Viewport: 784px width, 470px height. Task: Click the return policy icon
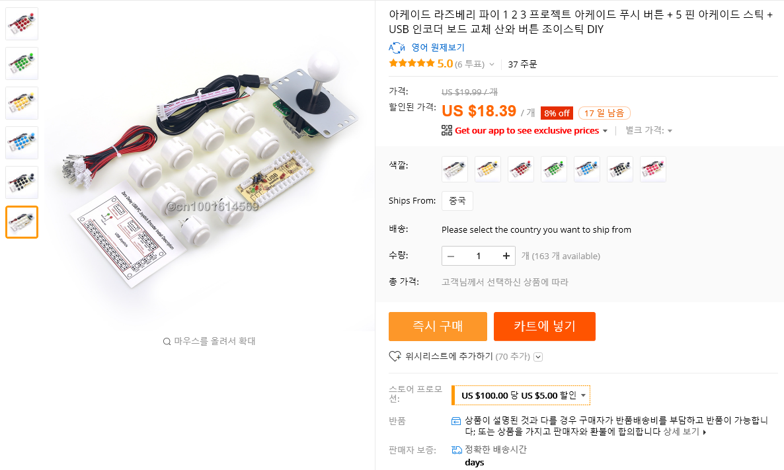coord(456,420)
